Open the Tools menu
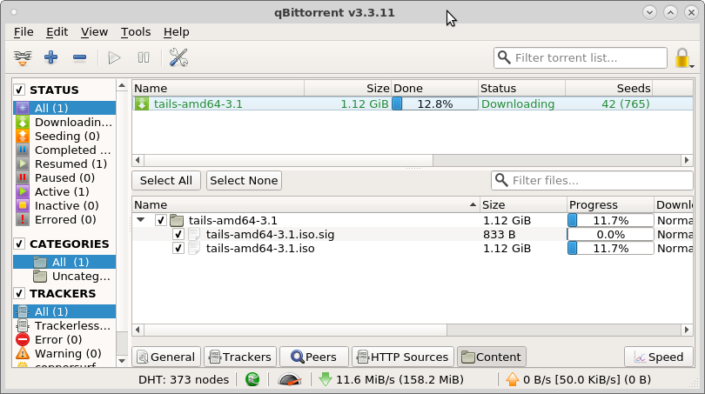The image size is (705, 394). pyautogui.click(x=136, y=31)
